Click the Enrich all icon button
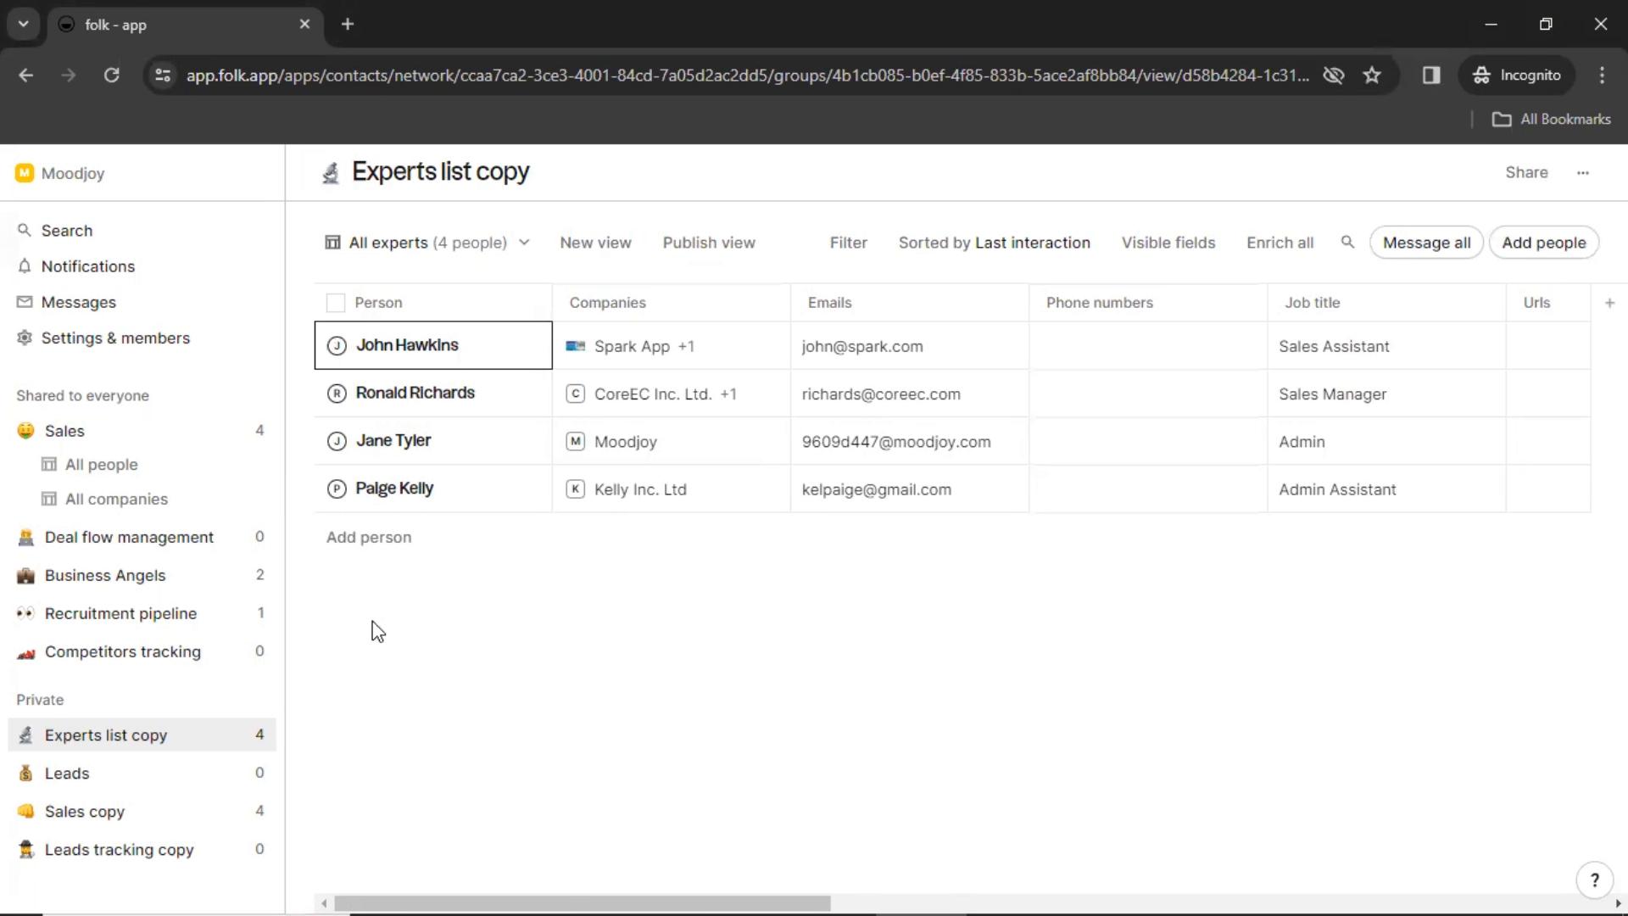 [1280, 243]
